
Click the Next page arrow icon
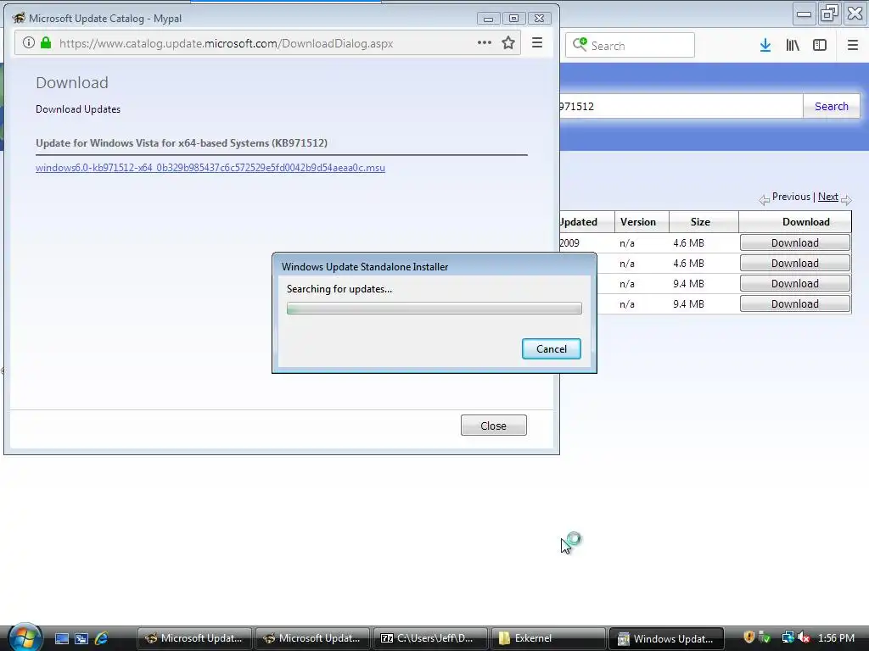click(846, 200)
